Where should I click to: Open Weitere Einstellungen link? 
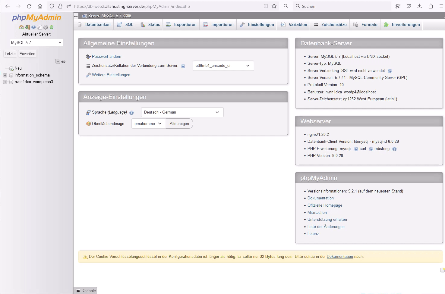coord(111,75)
